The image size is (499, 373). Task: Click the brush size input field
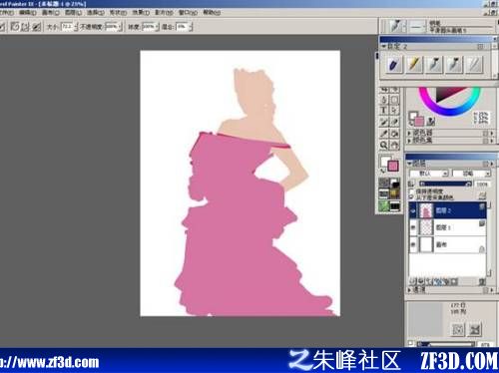coord(68,27)
